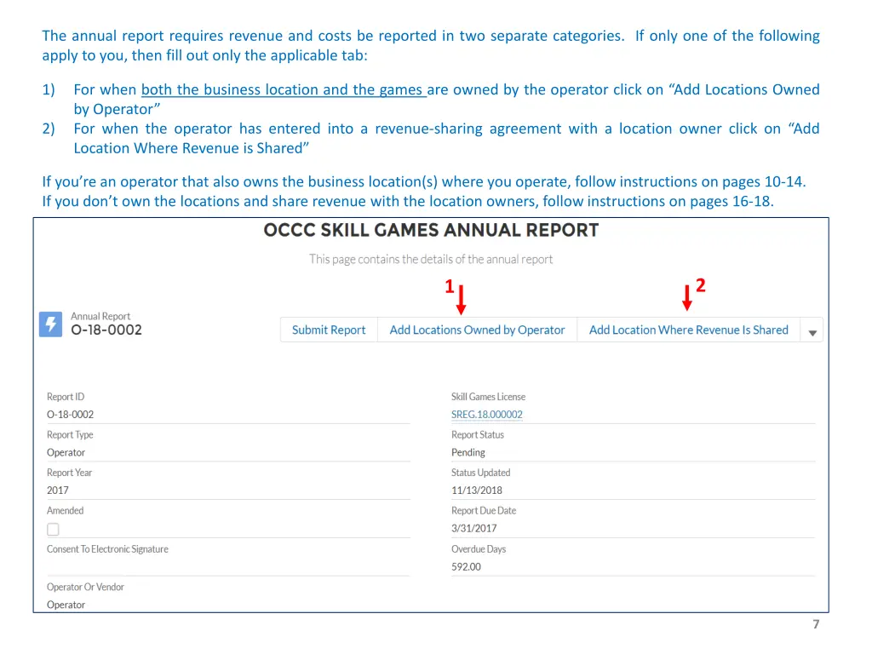The image size is (872, 654).
Task: Click the Report Year value 2017
Action: click(x=57, y=490)
